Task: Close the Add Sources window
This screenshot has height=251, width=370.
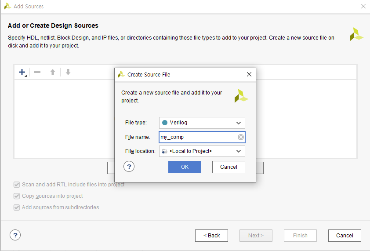Action: tap(363, 7)
